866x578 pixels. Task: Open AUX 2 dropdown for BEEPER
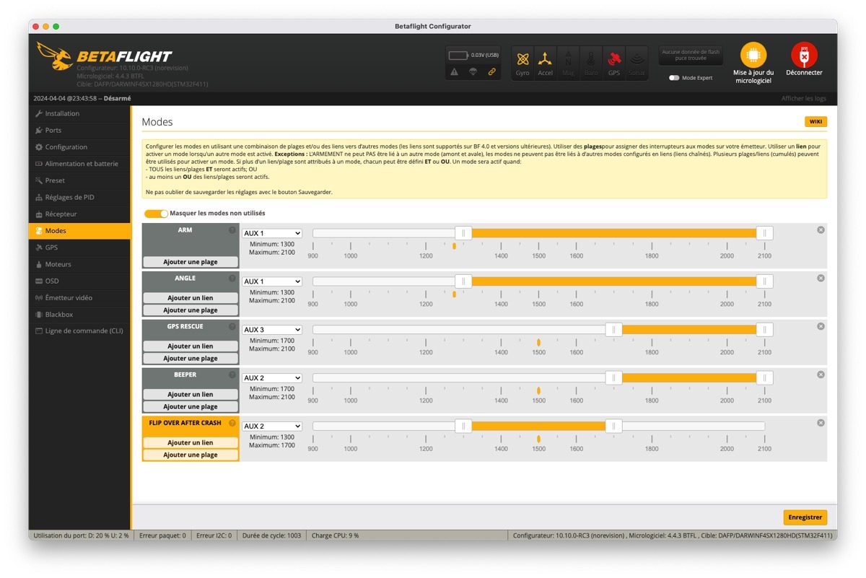pyautogui.click(x=272, y=379)
